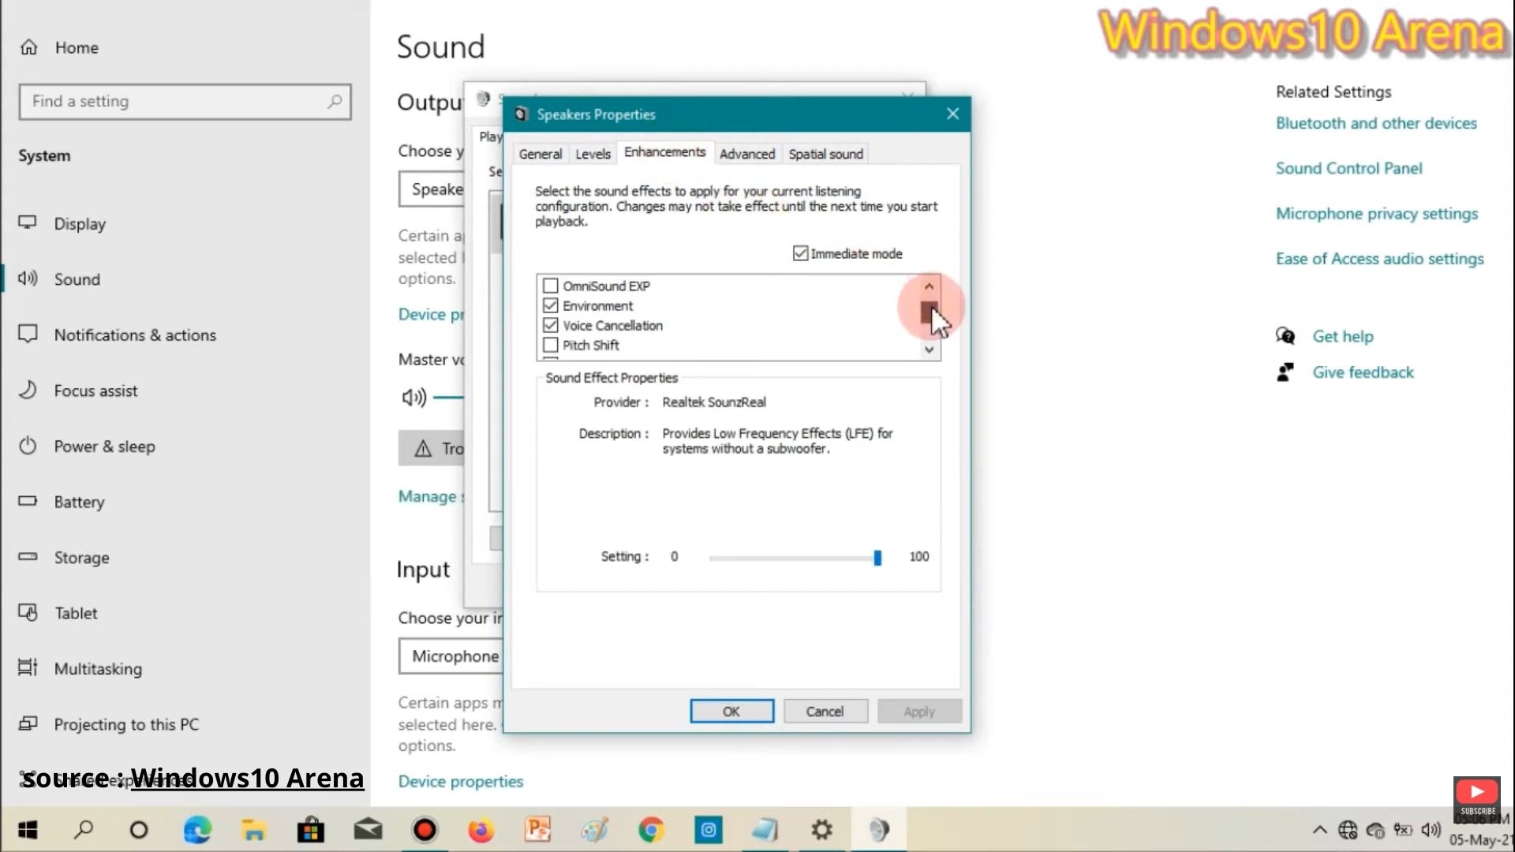
Task: Click Give feedback link
Action: click(1363, 372)
